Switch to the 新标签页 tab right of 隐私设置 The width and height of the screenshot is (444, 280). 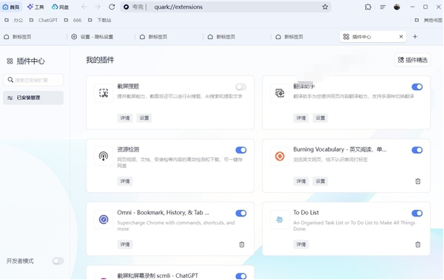tap(169, 37)
